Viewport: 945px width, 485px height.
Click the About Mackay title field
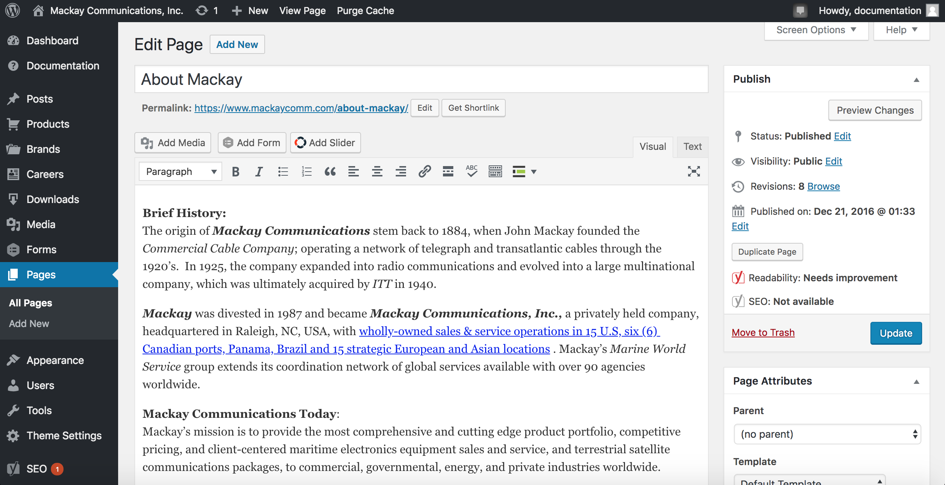point(421,79)
